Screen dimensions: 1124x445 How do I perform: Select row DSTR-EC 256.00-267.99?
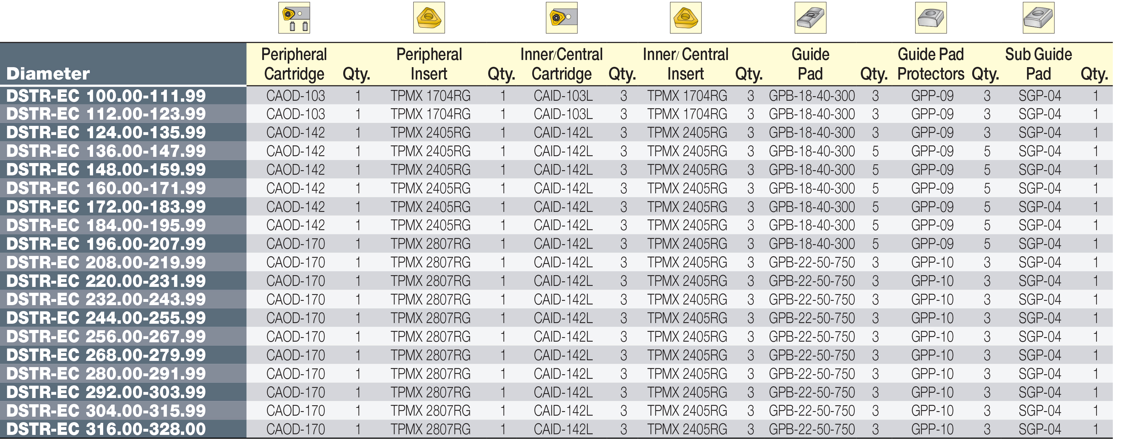(556, 336)
